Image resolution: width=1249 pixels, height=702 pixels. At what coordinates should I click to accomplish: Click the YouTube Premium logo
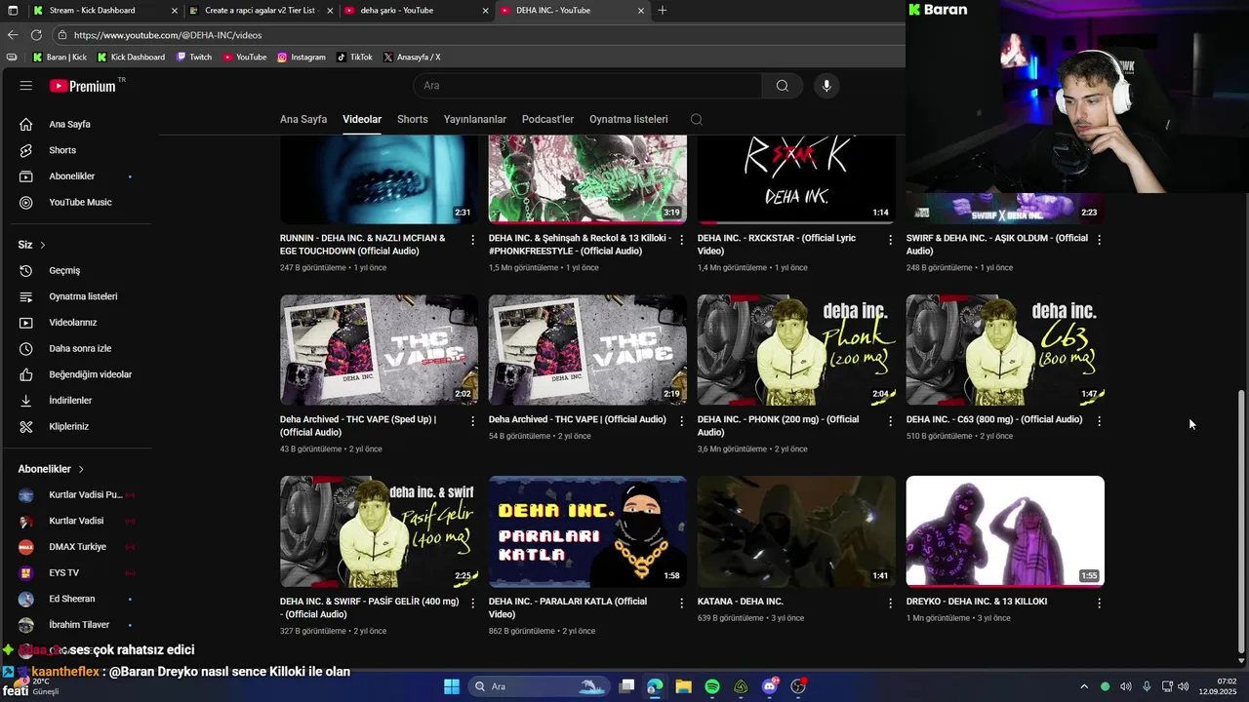tap(83, 86)
